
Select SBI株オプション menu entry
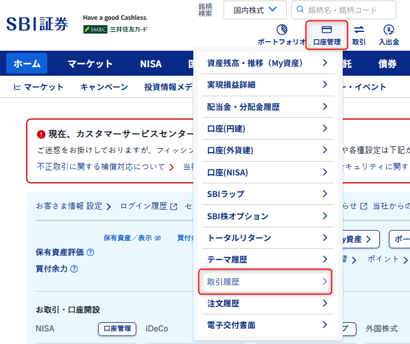pos(268,216)
